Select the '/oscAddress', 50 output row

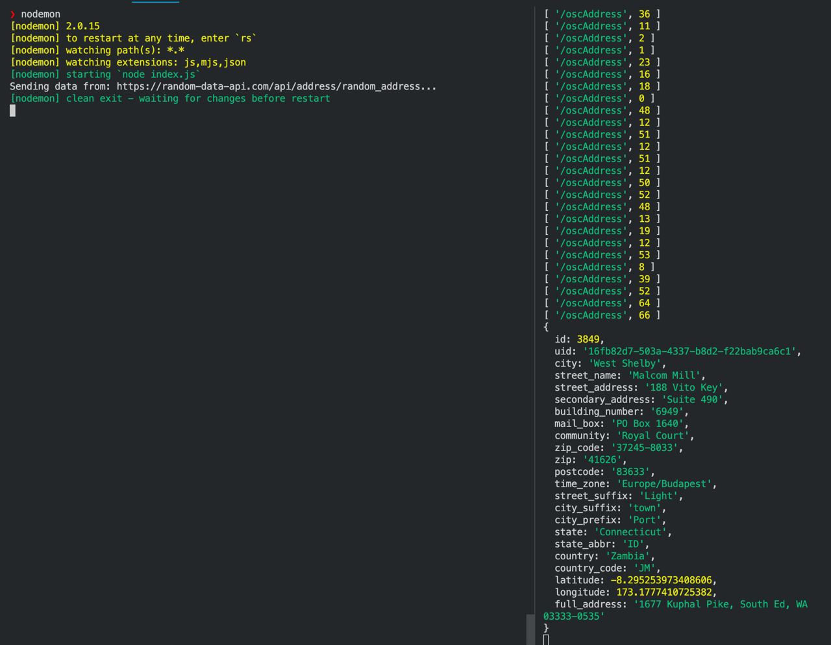(x=602, y=183)
